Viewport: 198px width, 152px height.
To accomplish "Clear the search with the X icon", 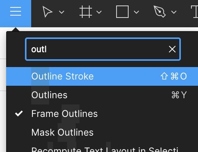I will pos(172,49).
